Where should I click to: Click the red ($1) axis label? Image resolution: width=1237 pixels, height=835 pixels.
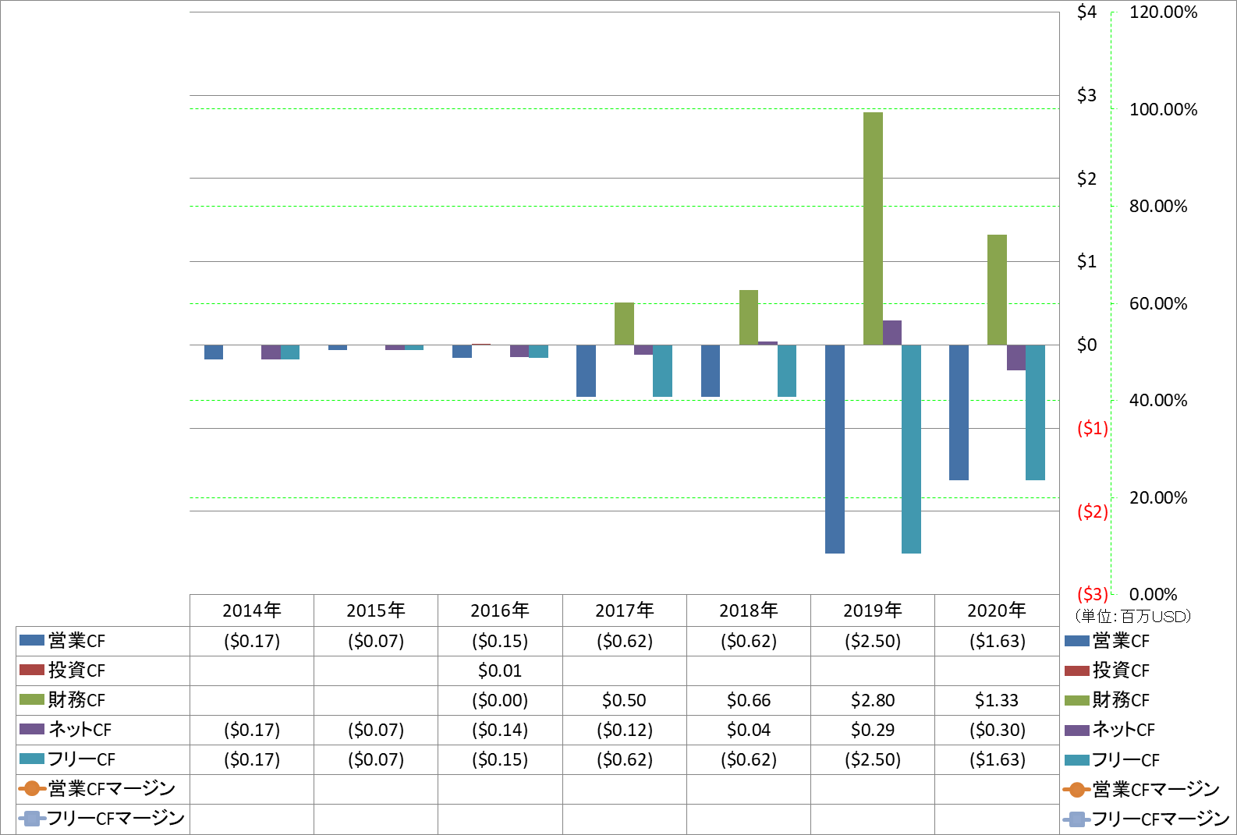tap(1092, 428)
